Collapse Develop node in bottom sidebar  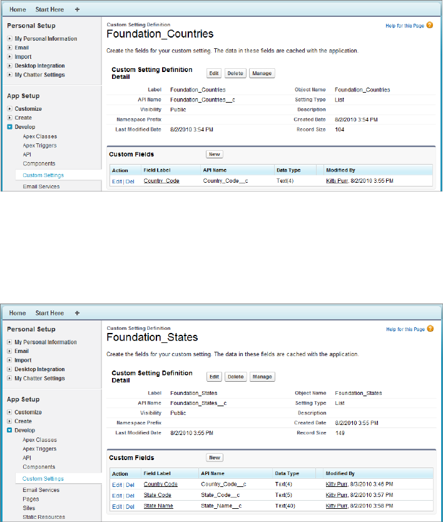pyautogui.click(x=9, y=430)
